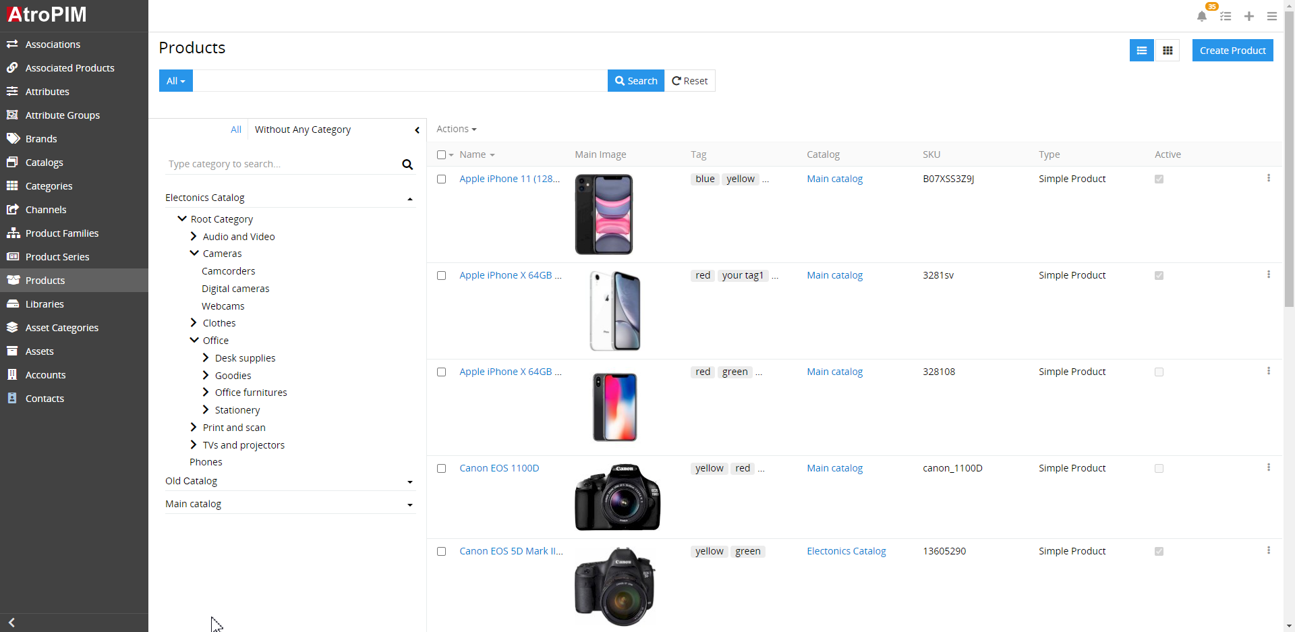The height and width of the screenshot is (632, 1295).
Task: Select the Apple iPhone 11 row checkbox
Action: tap(442, 179)
